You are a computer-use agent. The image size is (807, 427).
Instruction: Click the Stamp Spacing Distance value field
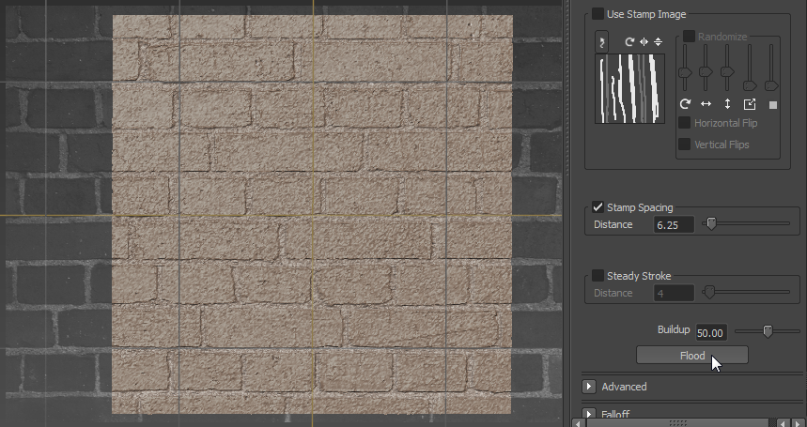(x=674, y=225)
